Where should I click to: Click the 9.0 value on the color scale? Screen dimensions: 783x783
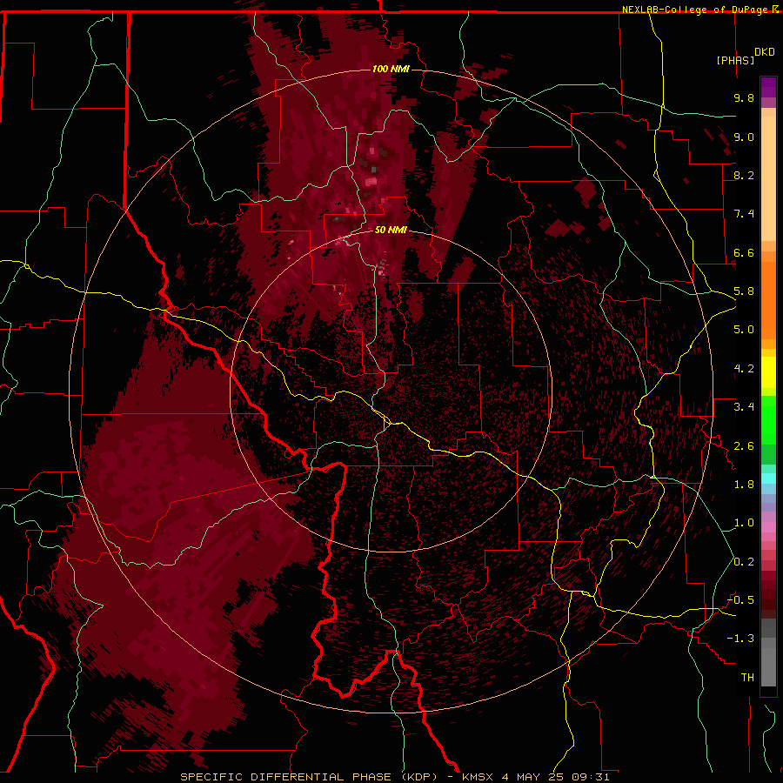point(744,137)
